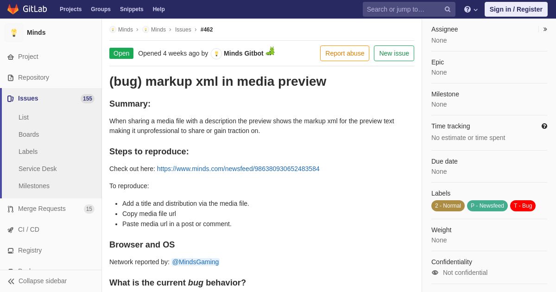This screenshot has width=556, height=292.
Task: Click the Repository file icon
Action: [x=11, y=78]
